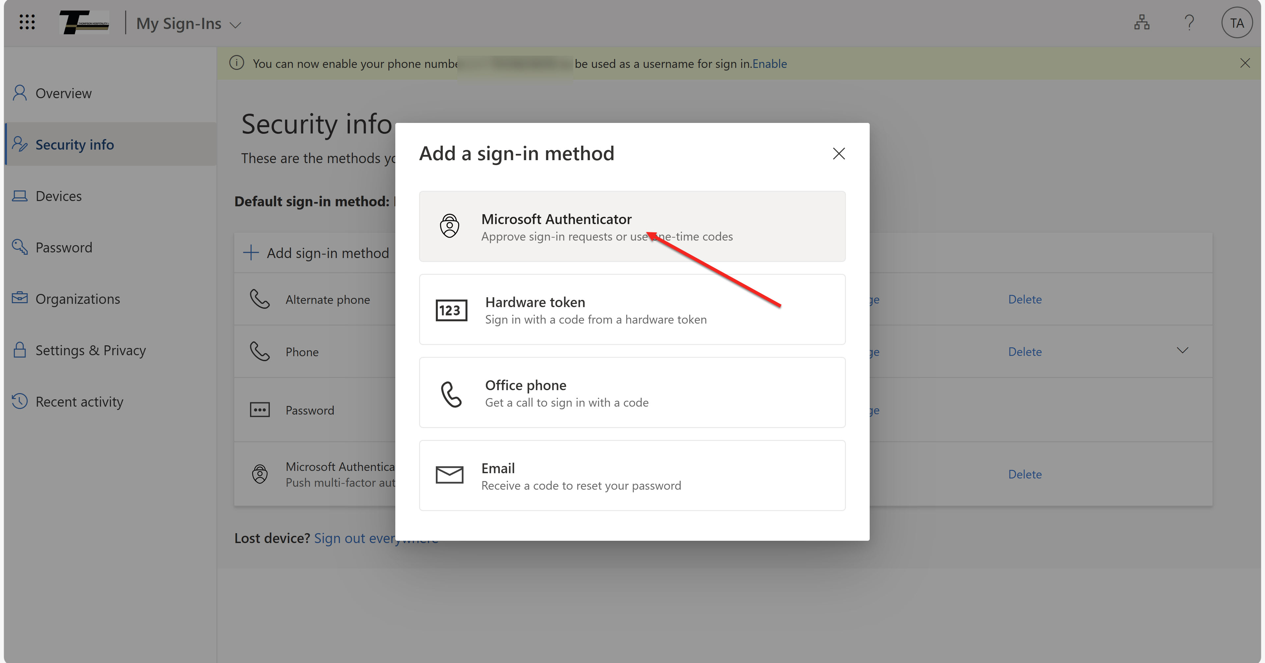Expand the My Sign-Ins dropdown
This screenshot has height=663, width=1265.
188,24
